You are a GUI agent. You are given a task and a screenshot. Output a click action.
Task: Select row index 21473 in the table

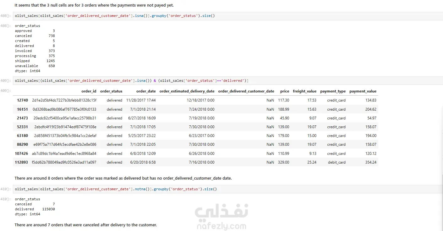point(22,118)
